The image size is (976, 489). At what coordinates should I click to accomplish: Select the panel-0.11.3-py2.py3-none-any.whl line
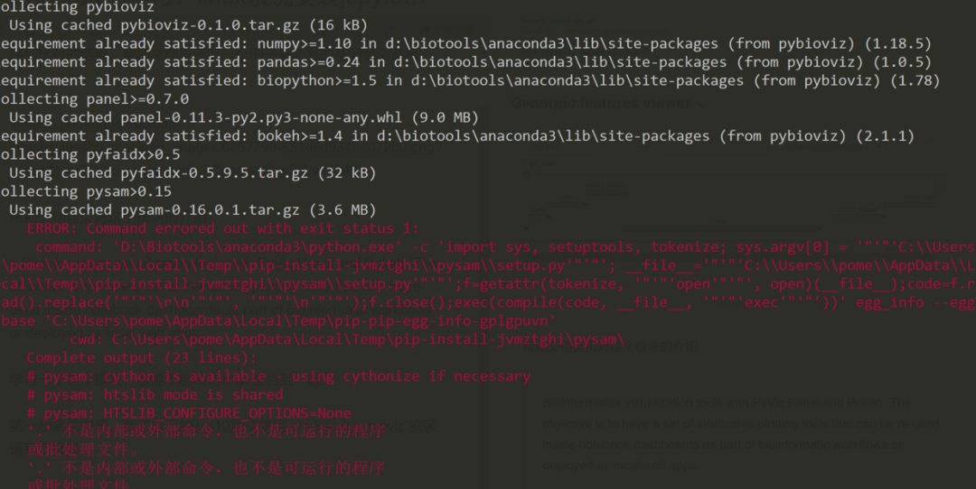pyautogui.click(x=243, y=118)
